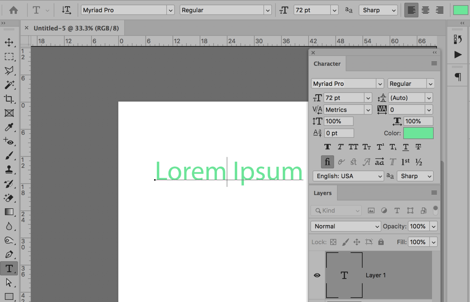The height and width of the screenshot is (302, 470).
Task: Select the Clone Stamp tool
Action: coord(9,169)
